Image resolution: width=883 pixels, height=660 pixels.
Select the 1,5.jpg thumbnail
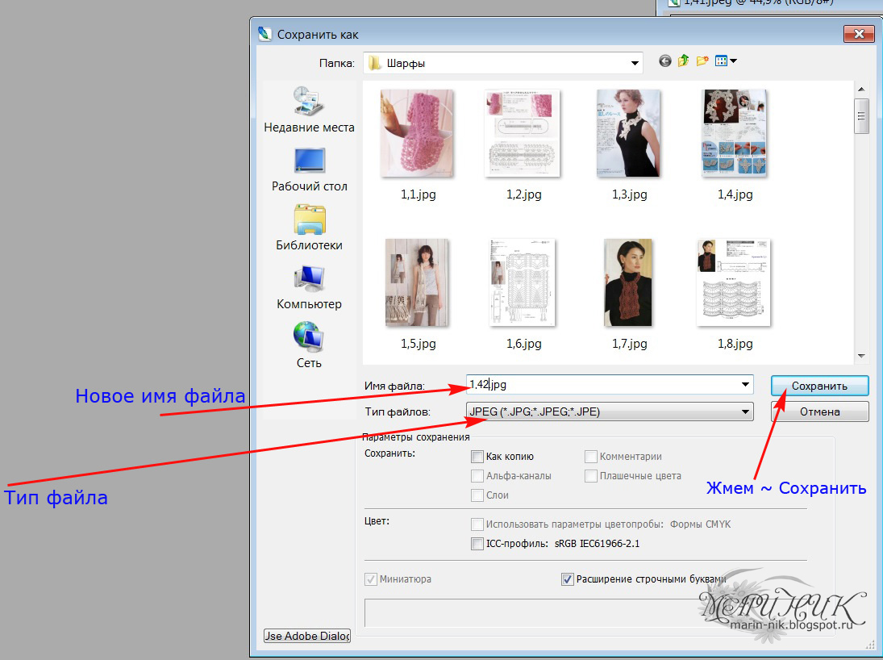click(417, 282)
